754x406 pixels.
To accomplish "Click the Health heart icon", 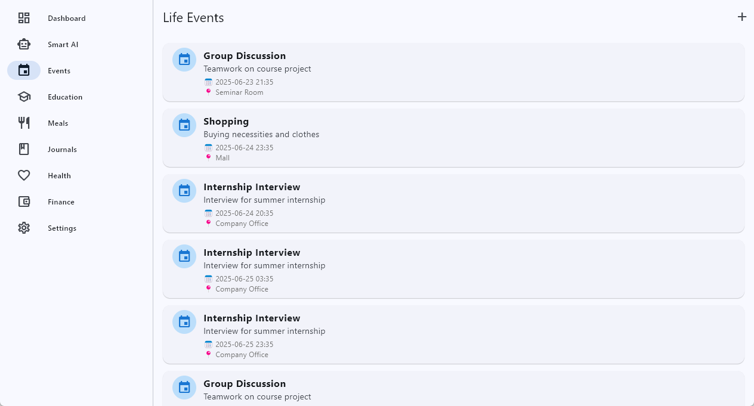I will (x=24, y=175).
